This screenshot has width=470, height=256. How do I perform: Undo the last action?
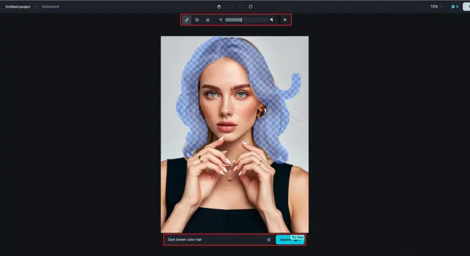pyautogui.click(x=231, y=6)
